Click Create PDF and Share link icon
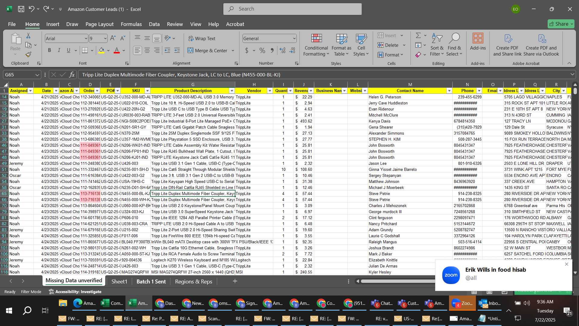The width and height of the screenshot is (579, 326). tap(507, 45)
